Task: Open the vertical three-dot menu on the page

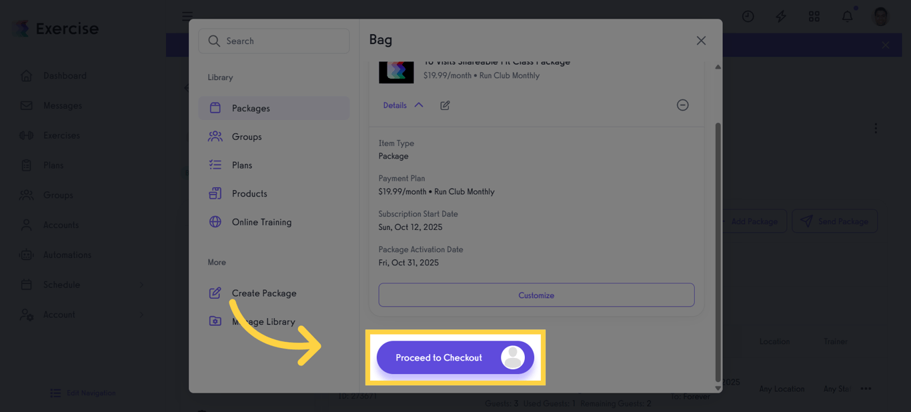Action: (876, 128)
